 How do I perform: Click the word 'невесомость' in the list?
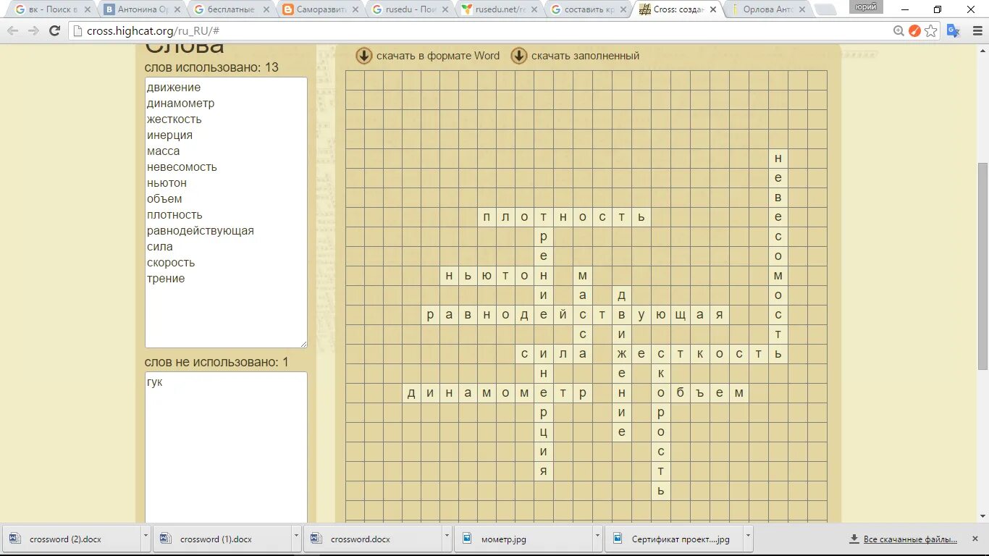pyautogui.click(x=182, y=167)
